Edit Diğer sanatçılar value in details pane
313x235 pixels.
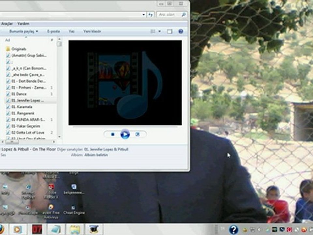click(106, 149)
